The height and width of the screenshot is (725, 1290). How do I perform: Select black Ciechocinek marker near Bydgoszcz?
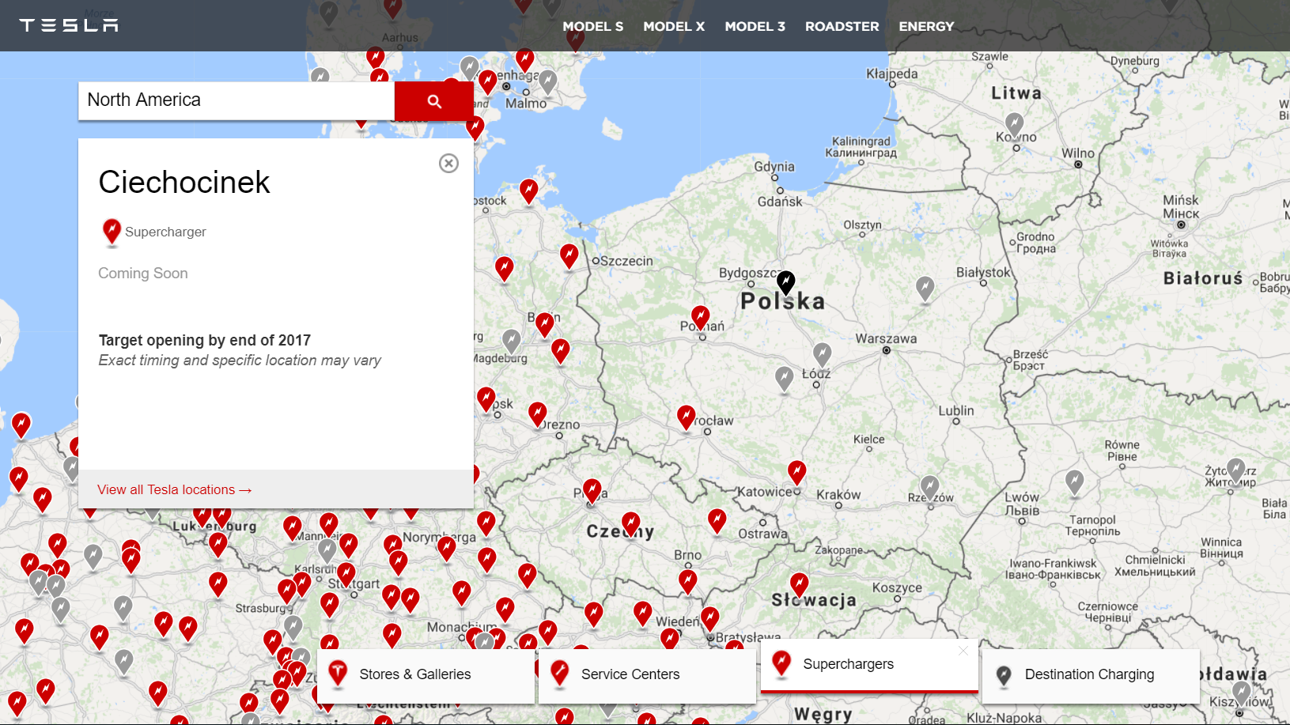[785, 283]
